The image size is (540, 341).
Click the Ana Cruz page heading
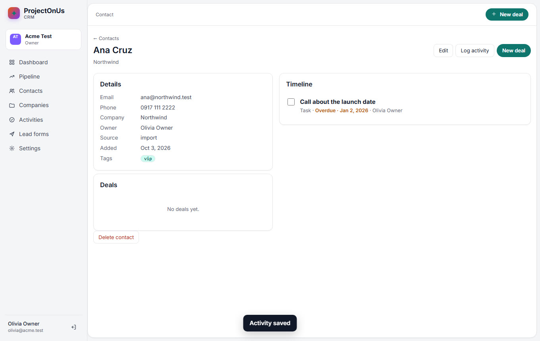click(113, 50)
